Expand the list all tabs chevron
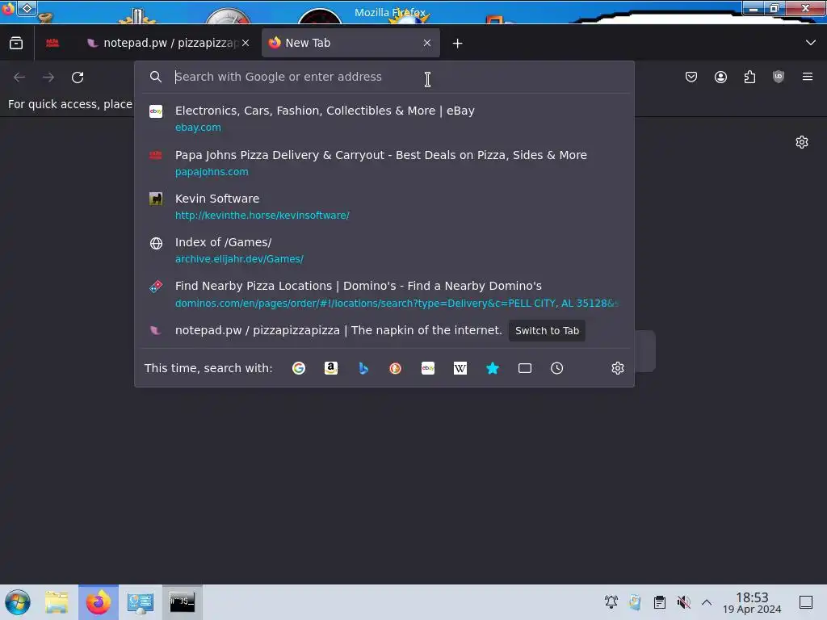This screenshot has width=827, height=620. pos(811,43)
